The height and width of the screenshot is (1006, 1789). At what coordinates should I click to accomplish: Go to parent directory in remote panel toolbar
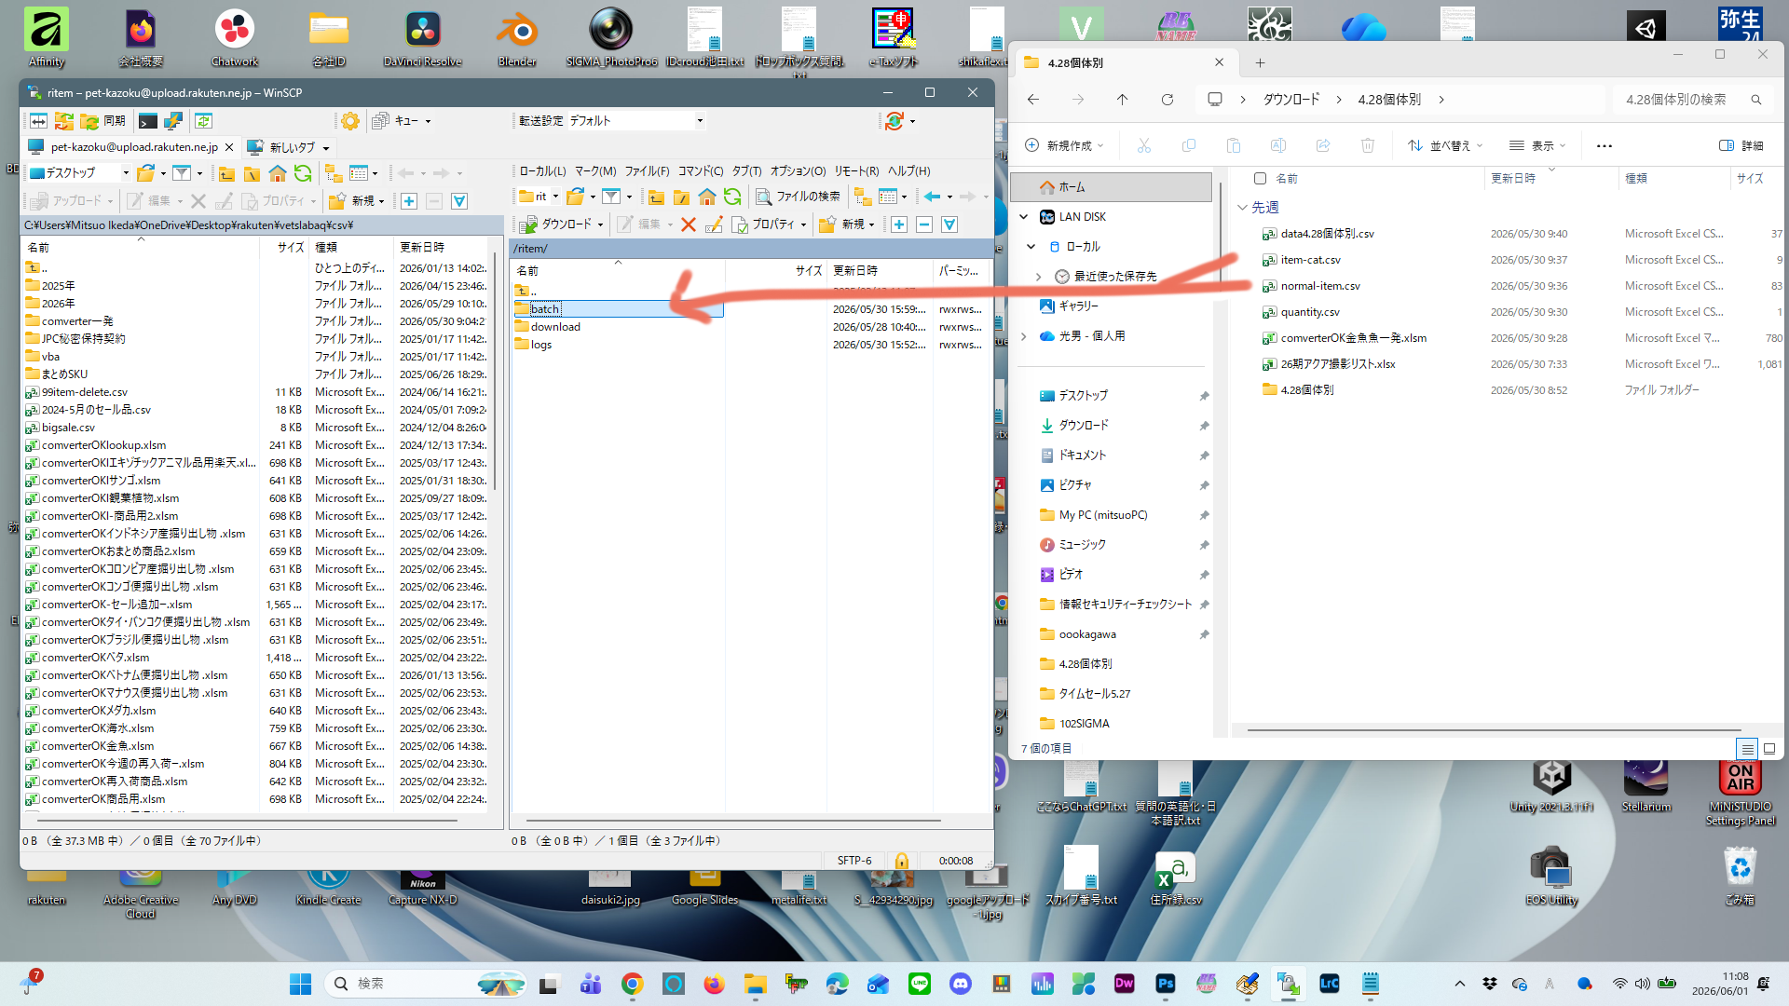point(657,197)
